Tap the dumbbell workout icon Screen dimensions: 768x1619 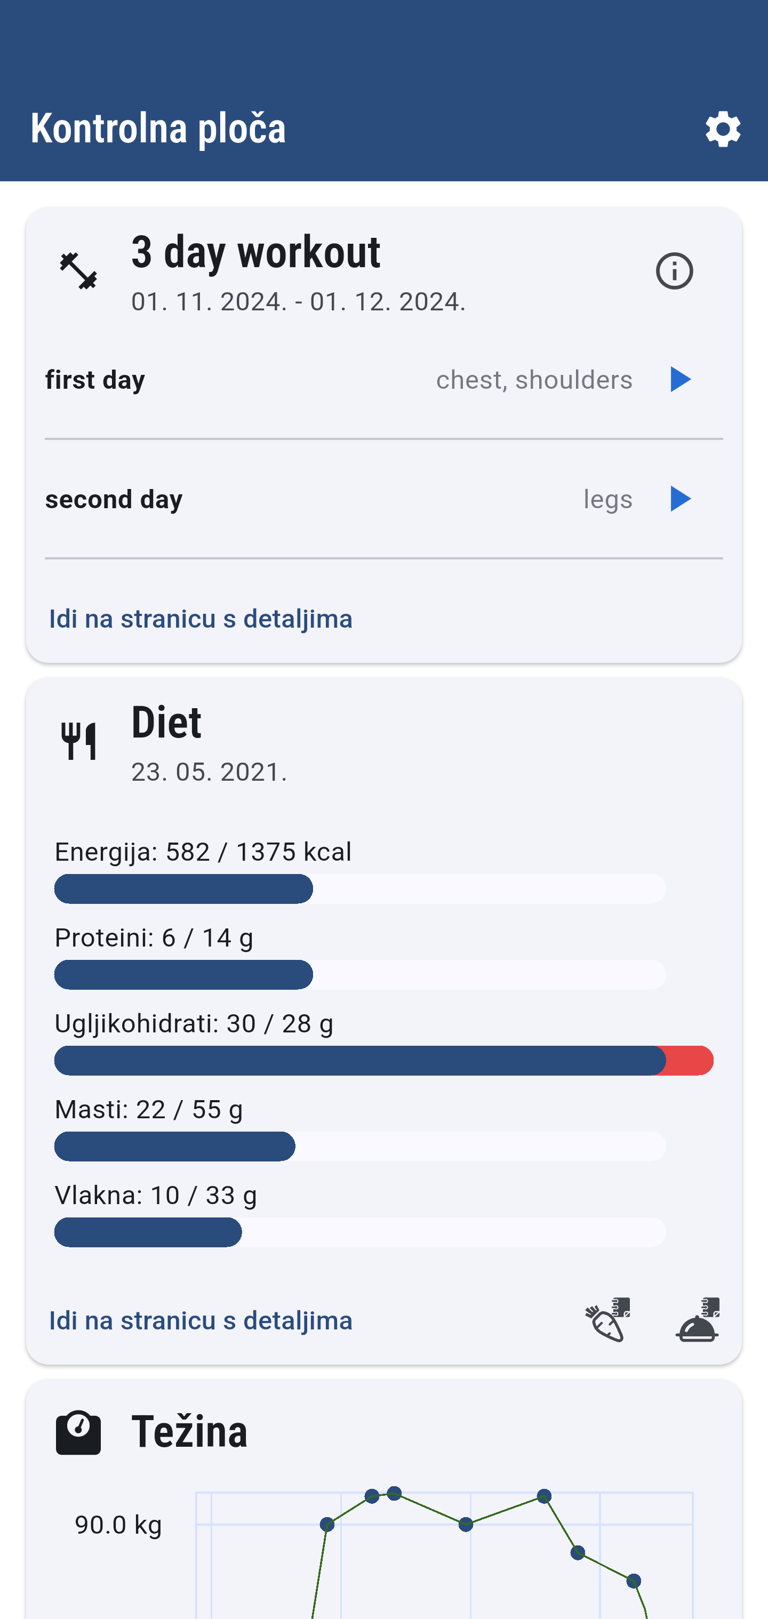click(x=78, y=271)
